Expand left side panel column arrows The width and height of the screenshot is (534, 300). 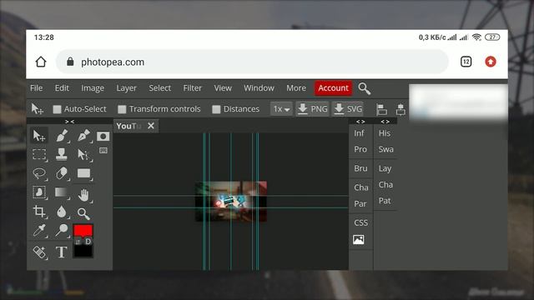click(x=360, y=122)
